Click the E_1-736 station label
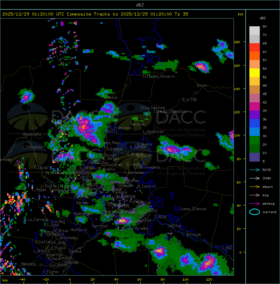 pyautogui.click(x=189, y=100)
